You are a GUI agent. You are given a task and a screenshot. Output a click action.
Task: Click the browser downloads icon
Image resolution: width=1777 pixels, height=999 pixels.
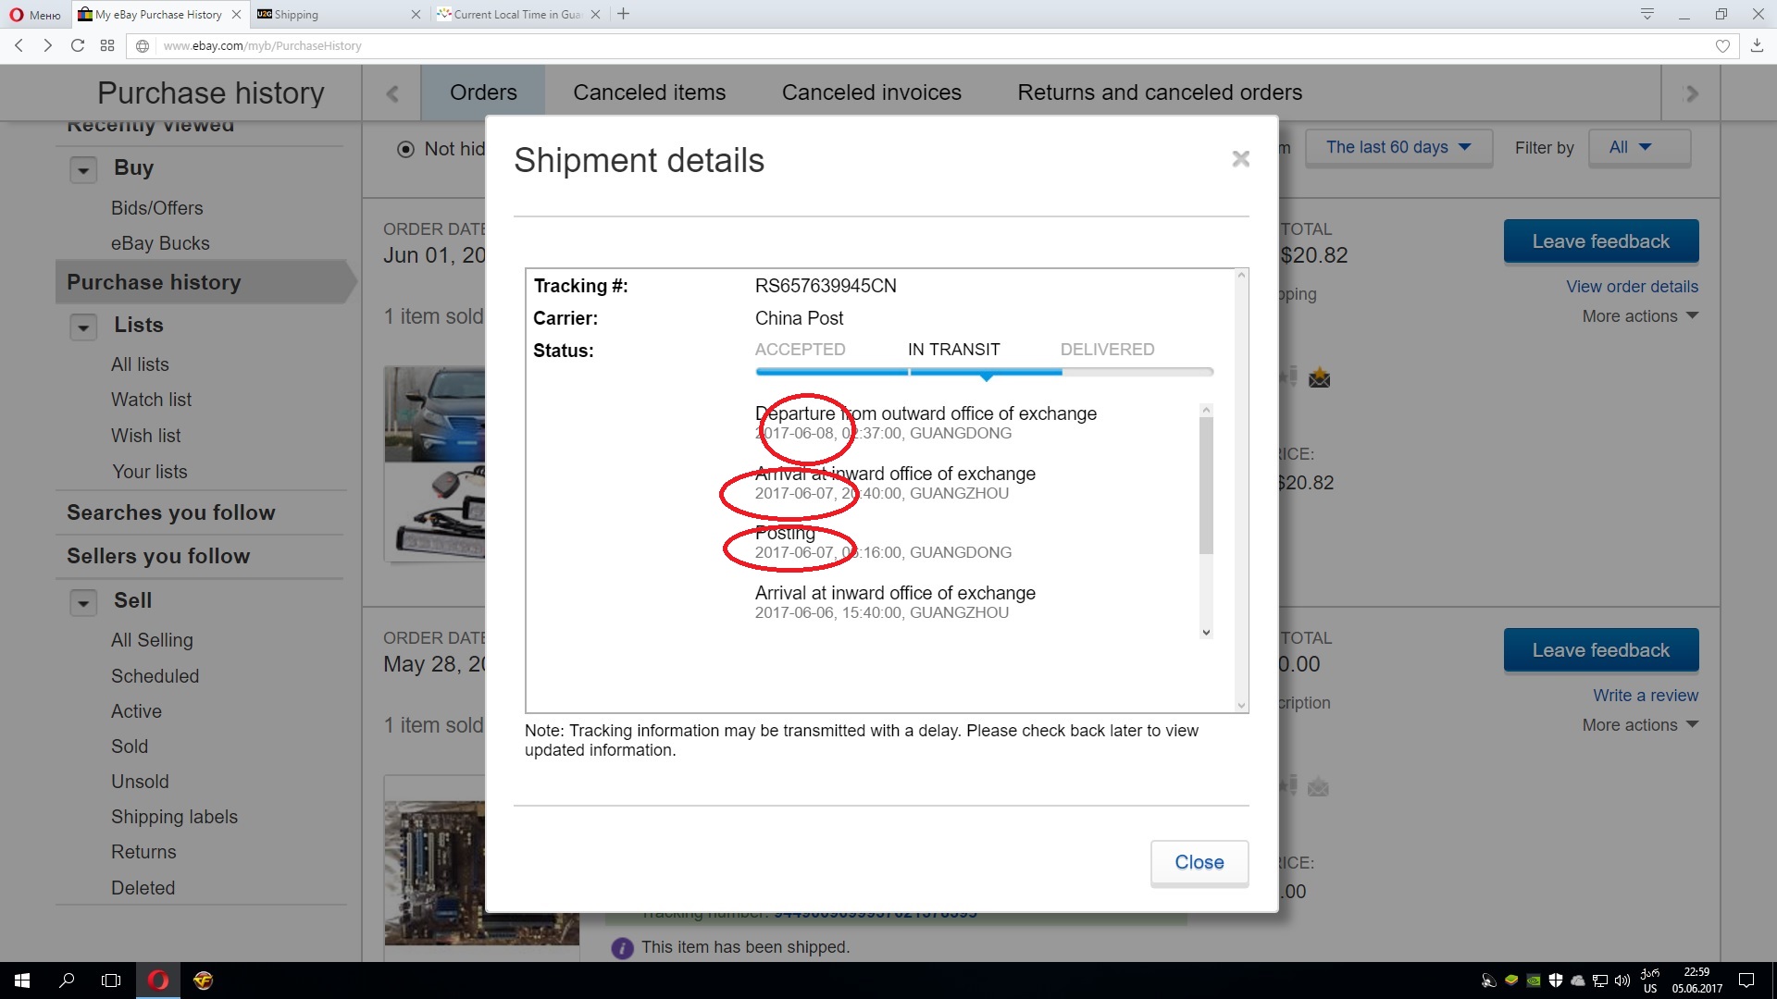pyautogui.click(x=1757, y=45)
